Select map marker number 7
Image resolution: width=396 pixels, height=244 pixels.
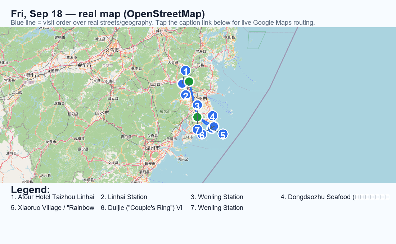pyautogui.click(x=197, y=130)
